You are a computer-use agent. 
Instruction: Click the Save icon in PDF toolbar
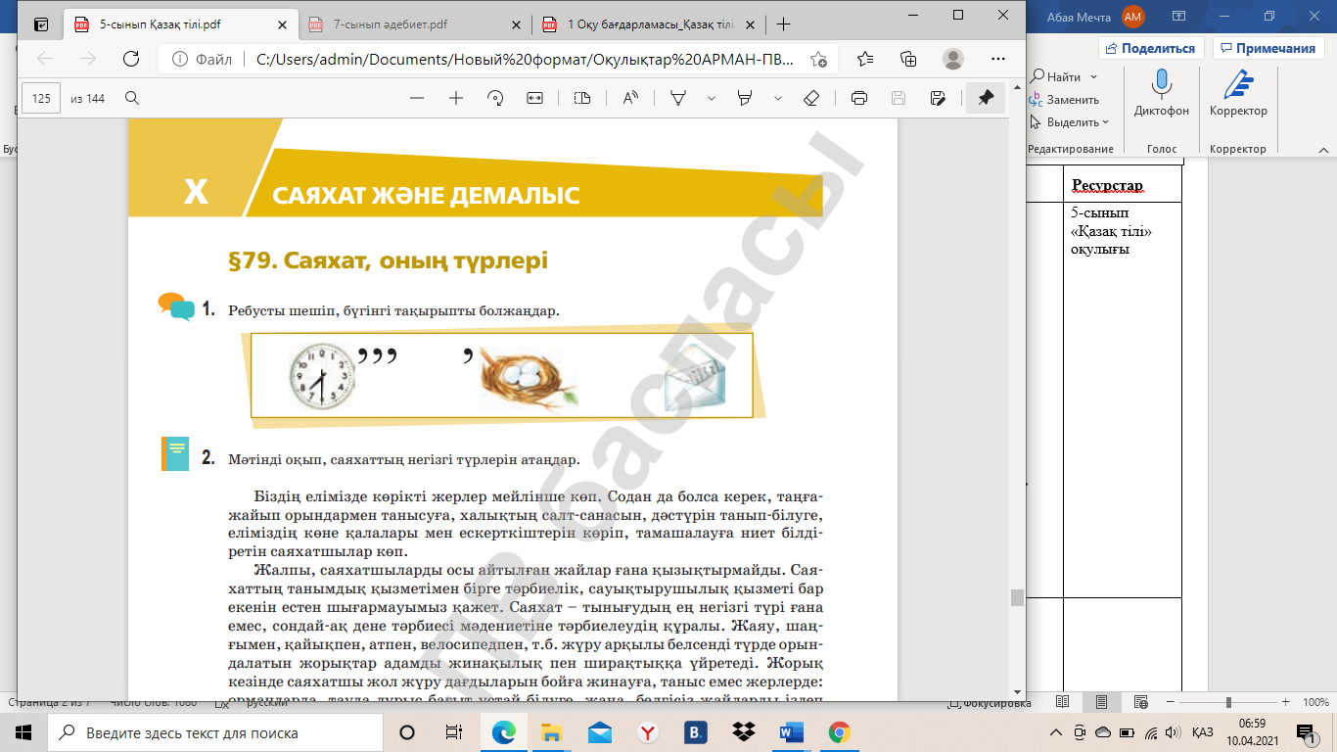click(899, 98)
